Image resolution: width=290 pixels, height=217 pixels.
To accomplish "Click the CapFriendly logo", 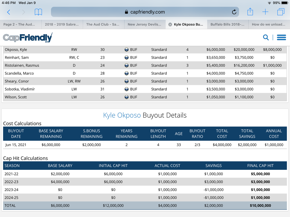I will [x=28, y=37].
